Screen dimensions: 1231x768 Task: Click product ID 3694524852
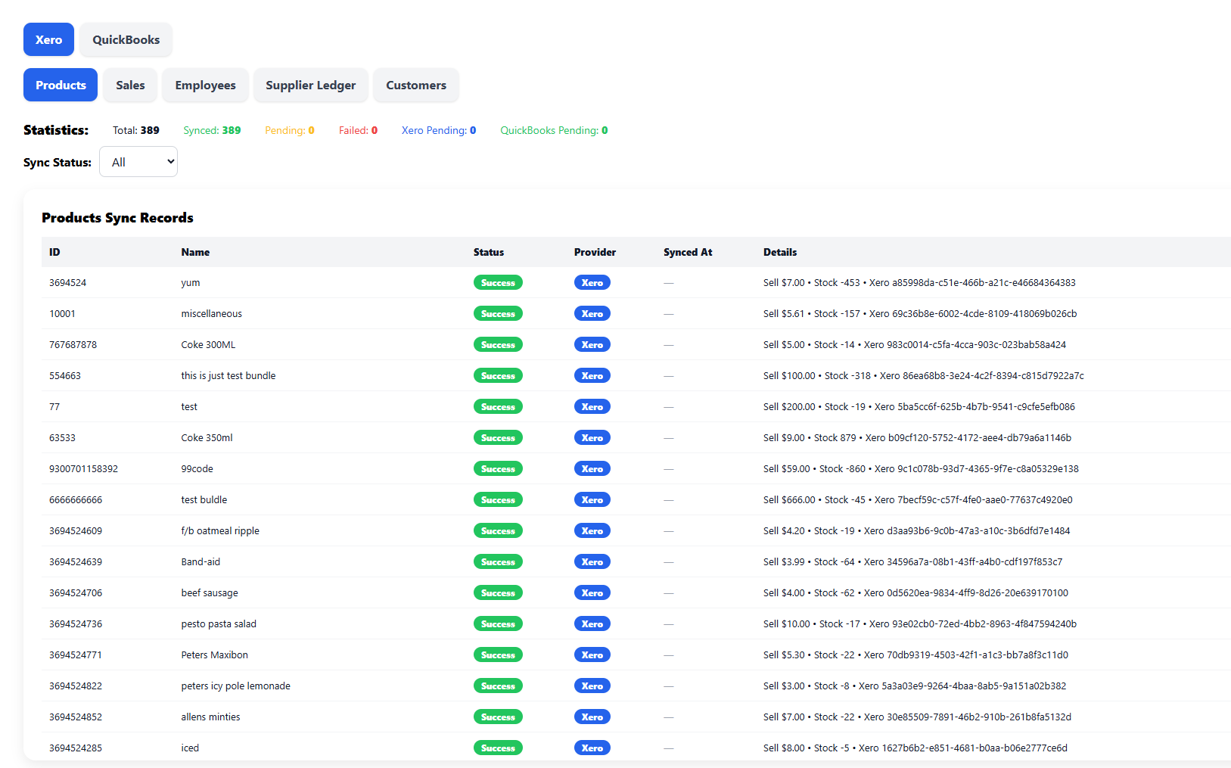pyautogui.click(x=76, y=717)
